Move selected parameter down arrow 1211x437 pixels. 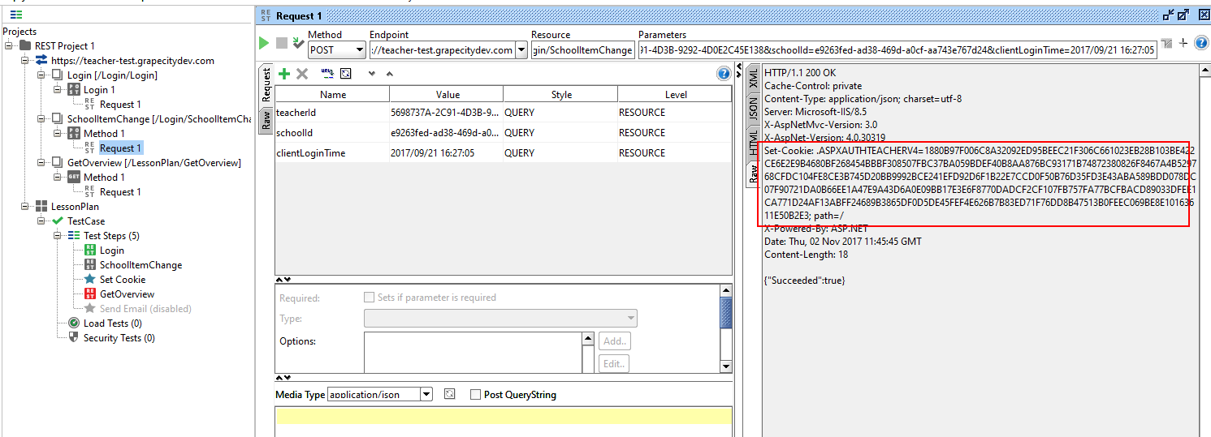coord(372,74)
